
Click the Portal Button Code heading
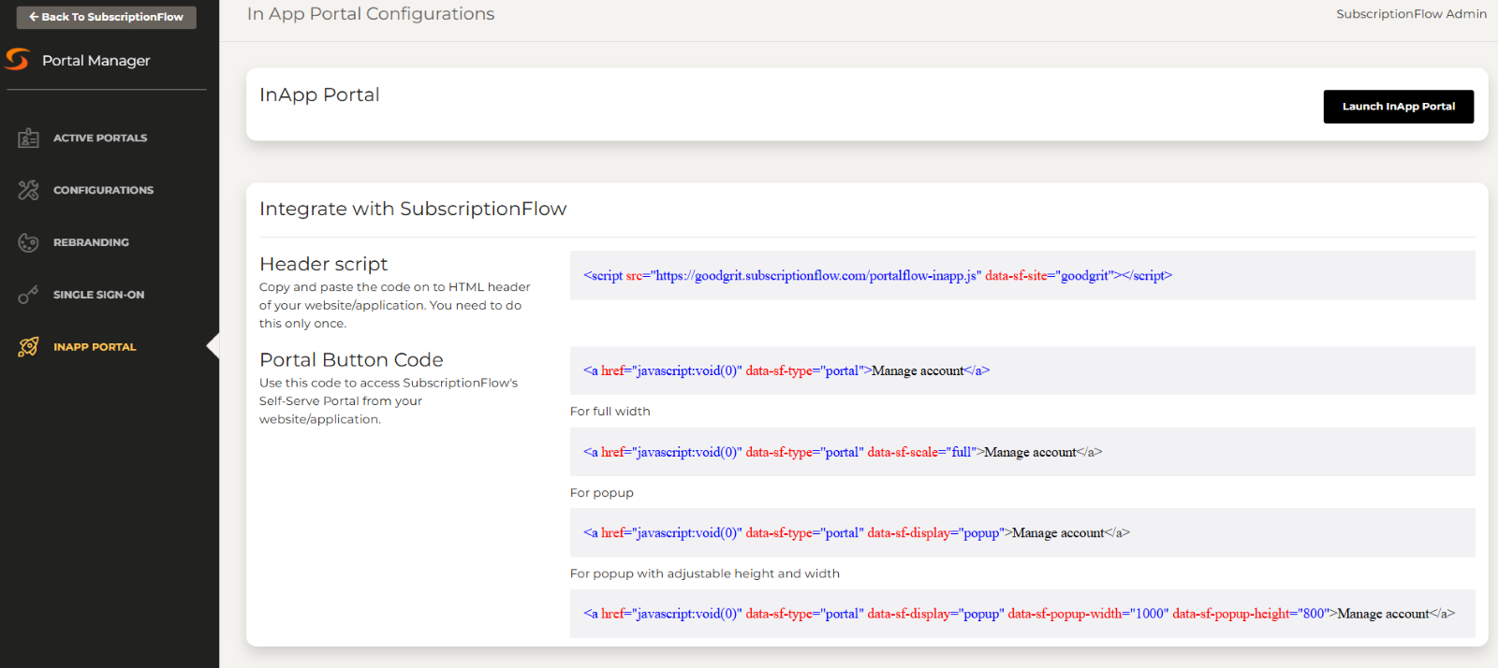pos(351,359)
